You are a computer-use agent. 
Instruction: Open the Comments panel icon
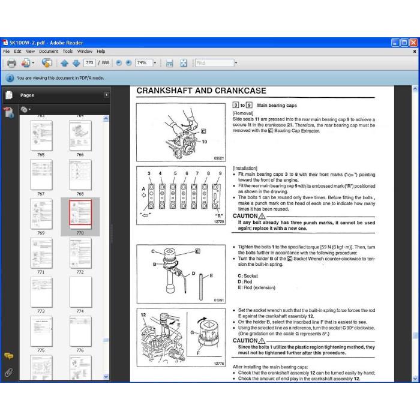(8, 356)
